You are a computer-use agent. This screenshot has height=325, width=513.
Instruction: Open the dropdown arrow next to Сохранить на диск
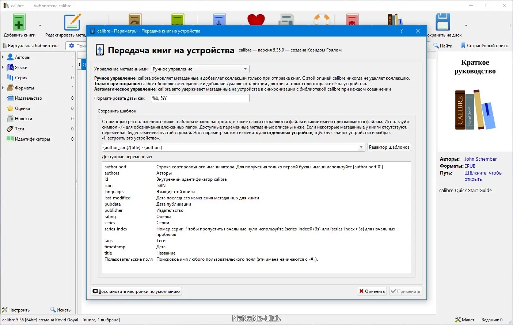pyautogui.click(x=466, y=26)
